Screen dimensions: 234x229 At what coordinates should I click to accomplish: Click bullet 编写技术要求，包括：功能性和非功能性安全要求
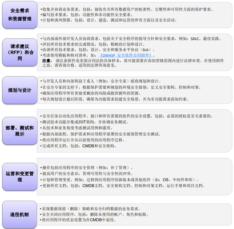(x=87, y=15)
